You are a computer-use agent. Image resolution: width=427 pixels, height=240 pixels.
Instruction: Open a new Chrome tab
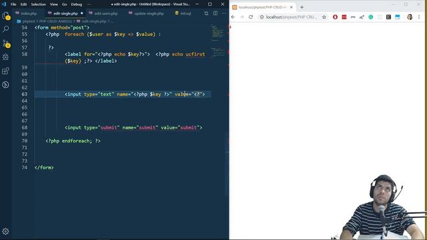(302, 7)
